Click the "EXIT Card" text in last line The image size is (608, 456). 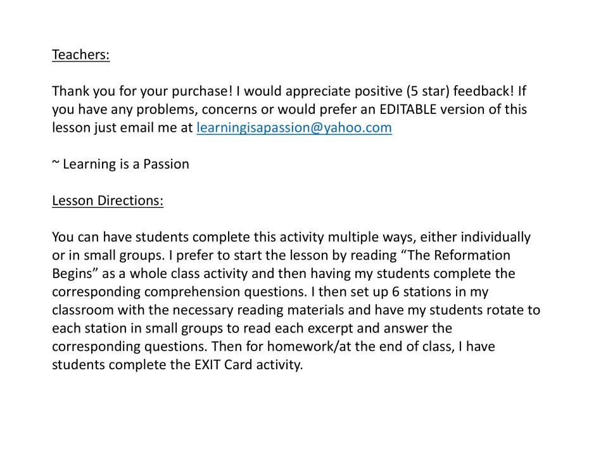pyautogui.click(x=223, y=365)
